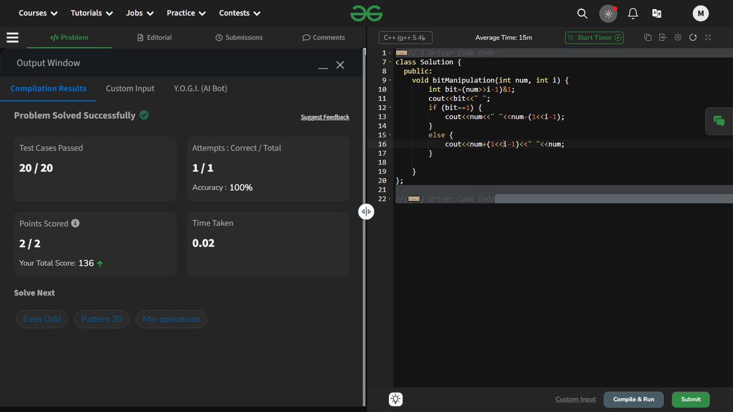Toggle the light/dark theme icon
Image resolution: width=733 pixels, height=412 pixels.
click(x=608, y=13)
